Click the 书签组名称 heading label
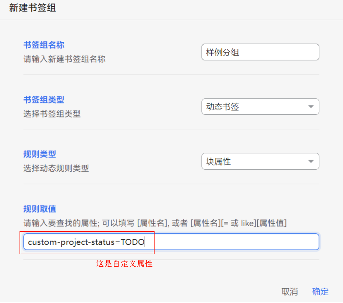Image resolution: width=343 pixels, height=303 pixels. coord(44,45)
